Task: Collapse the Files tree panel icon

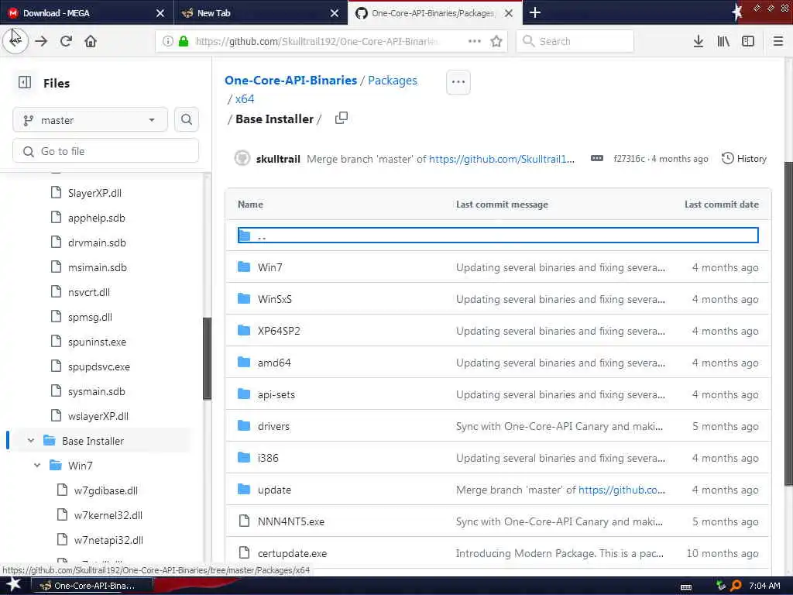Action: coord(24,82)
